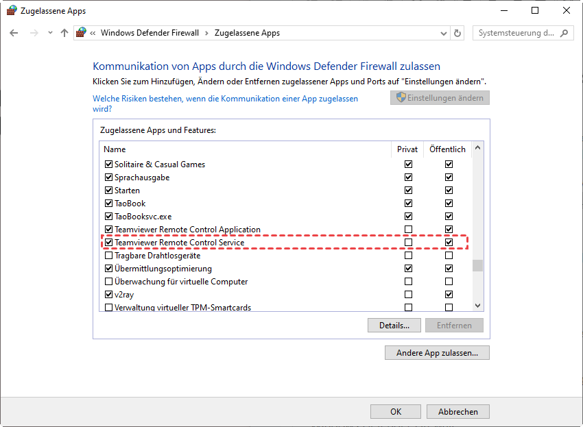583x427 pixels.
Task: Click the search magnifier icon
Action: 564,33
